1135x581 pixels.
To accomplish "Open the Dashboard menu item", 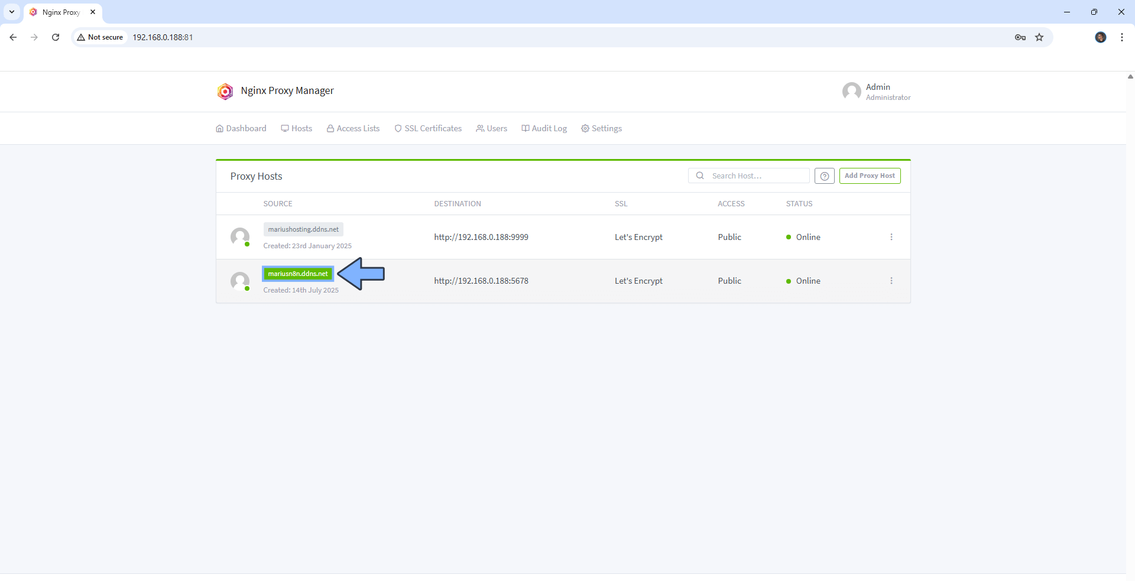I will coord(241,129).
